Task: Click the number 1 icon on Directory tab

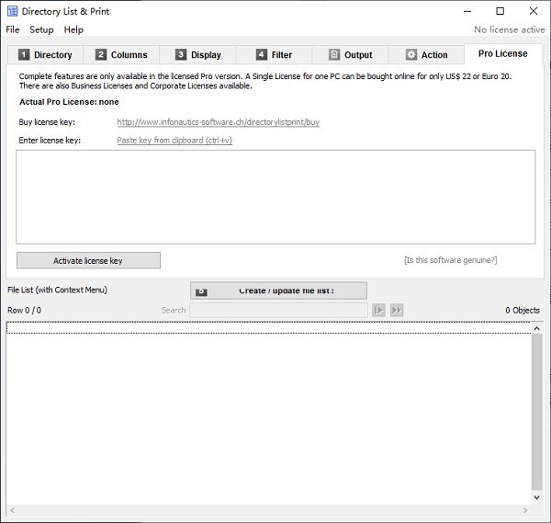Action: pos(24,55)
